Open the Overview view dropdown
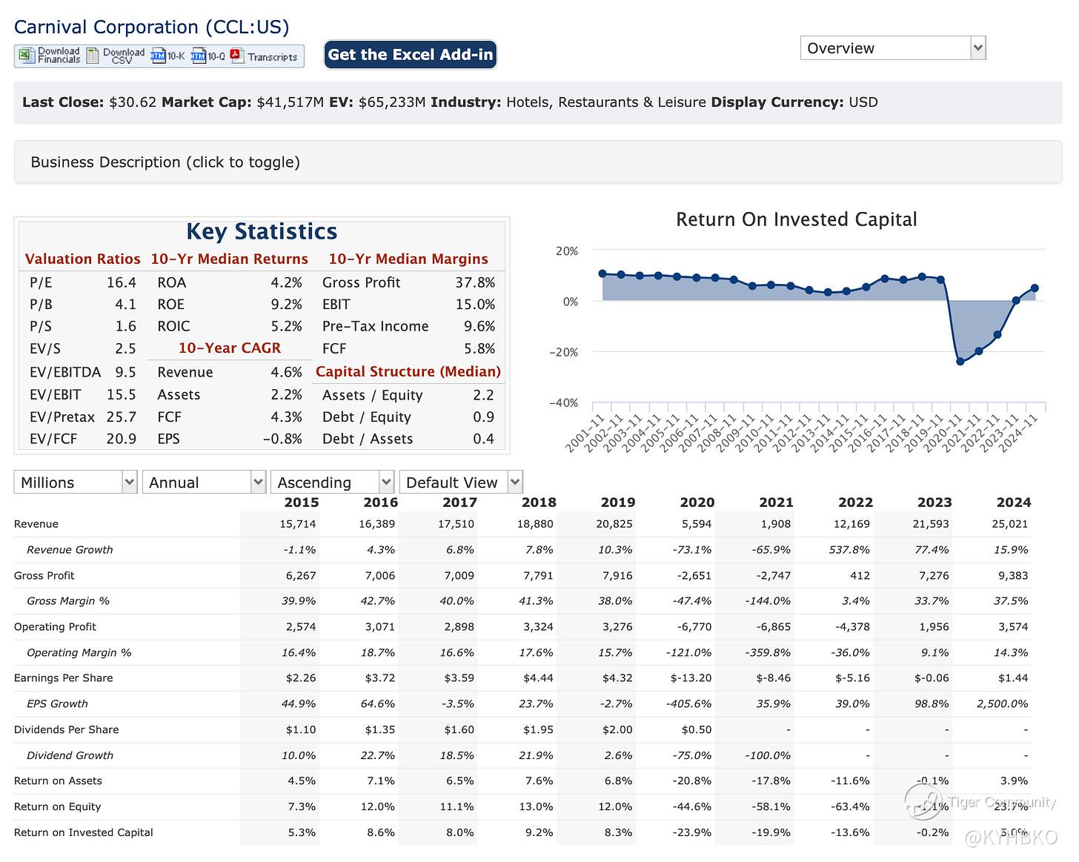 tap(892, 48)
